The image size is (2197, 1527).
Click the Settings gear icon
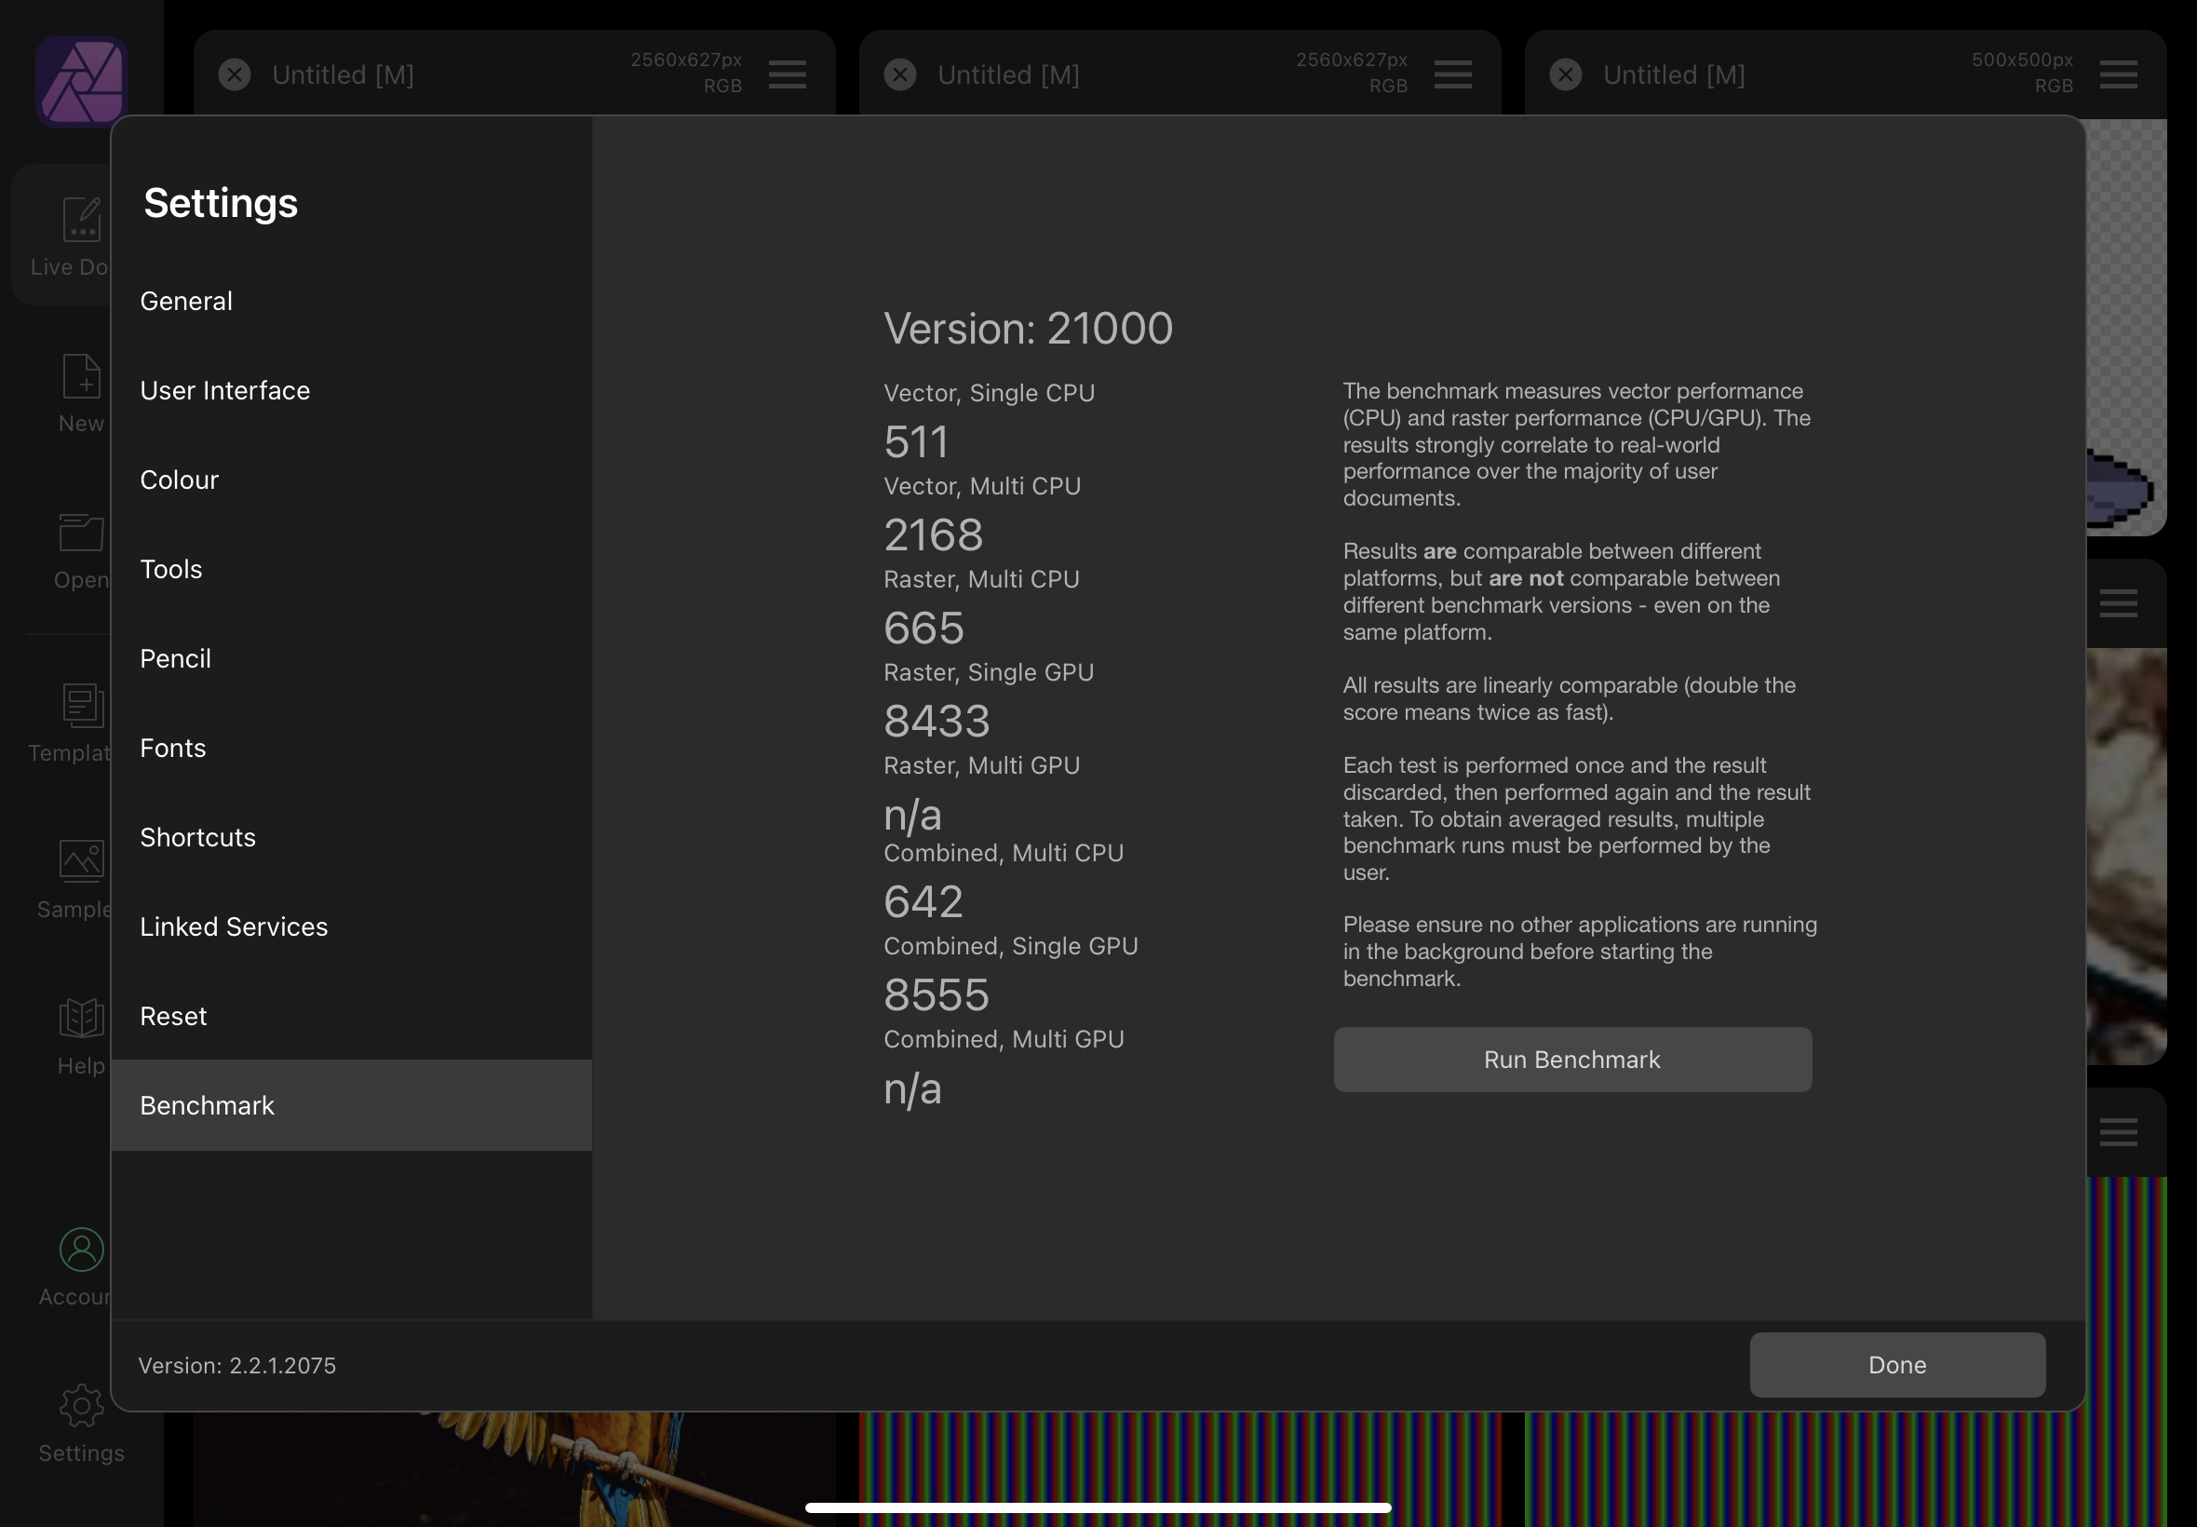click(x=80, y=1407)
